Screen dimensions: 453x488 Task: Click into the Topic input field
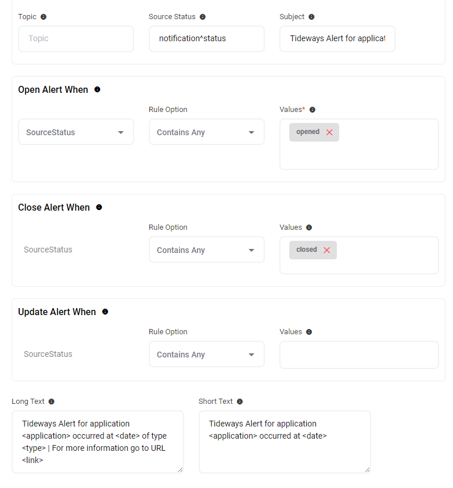tap(76, 39)
